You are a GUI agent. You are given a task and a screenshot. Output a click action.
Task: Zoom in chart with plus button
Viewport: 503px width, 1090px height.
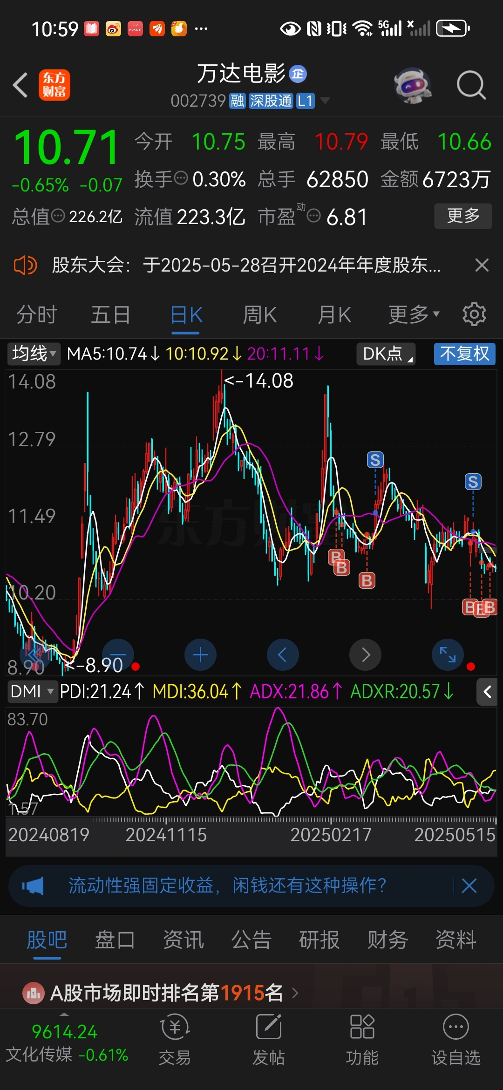[x=200, y=655]
